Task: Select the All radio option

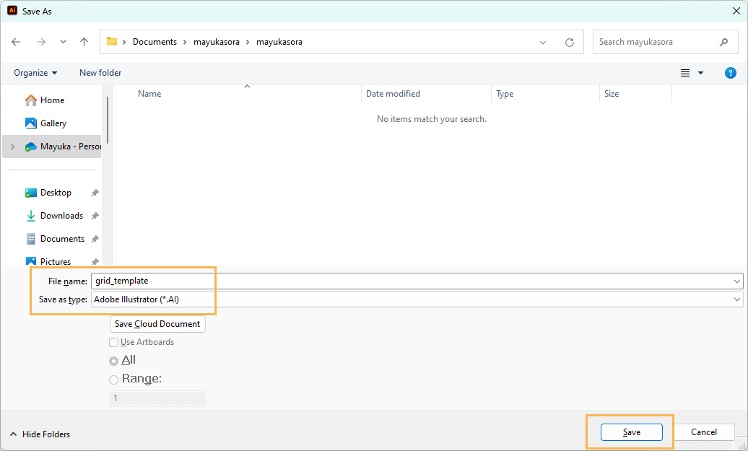Action: pos(113,361)
